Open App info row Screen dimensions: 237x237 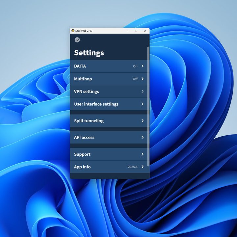[x=109, y=167]
